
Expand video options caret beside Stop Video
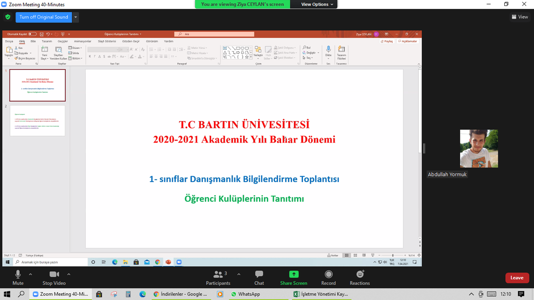coord(68,274)
